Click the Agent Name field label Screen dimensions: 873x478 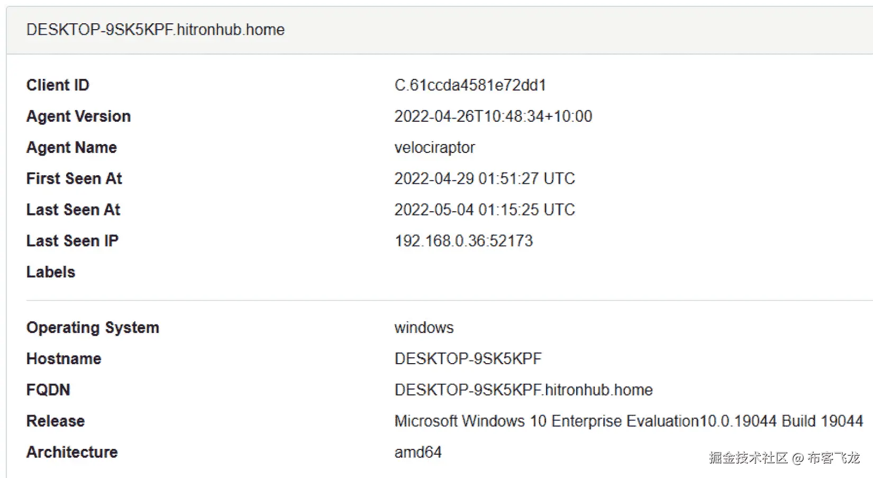71,148
